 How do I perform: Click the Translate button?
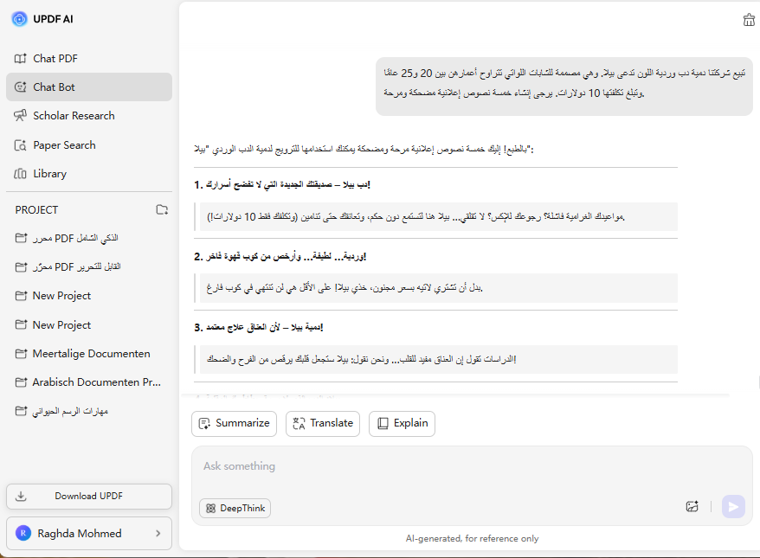(x=322, y=423)
